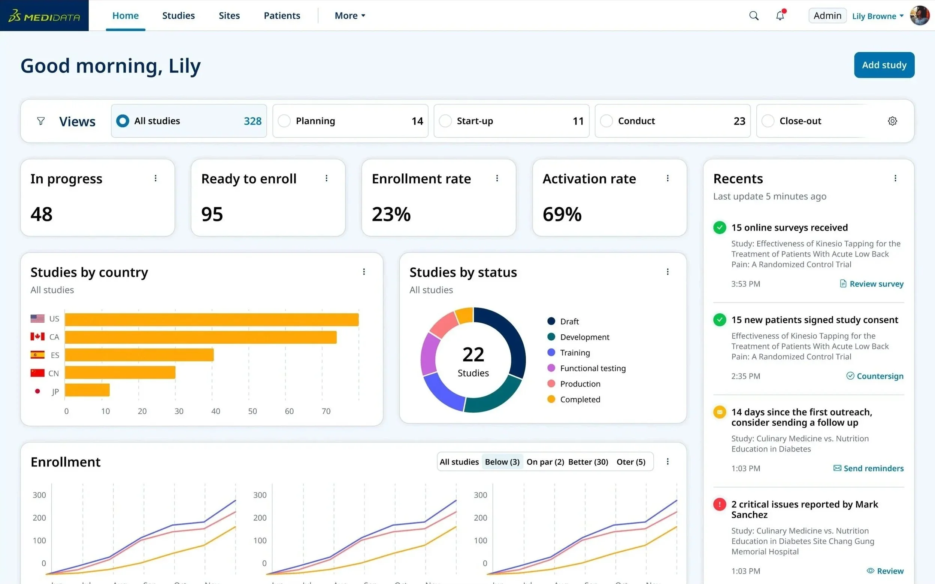Click the Add study button
The width and height of the screenshot is (935, 584).
click(x=884, y=65)
